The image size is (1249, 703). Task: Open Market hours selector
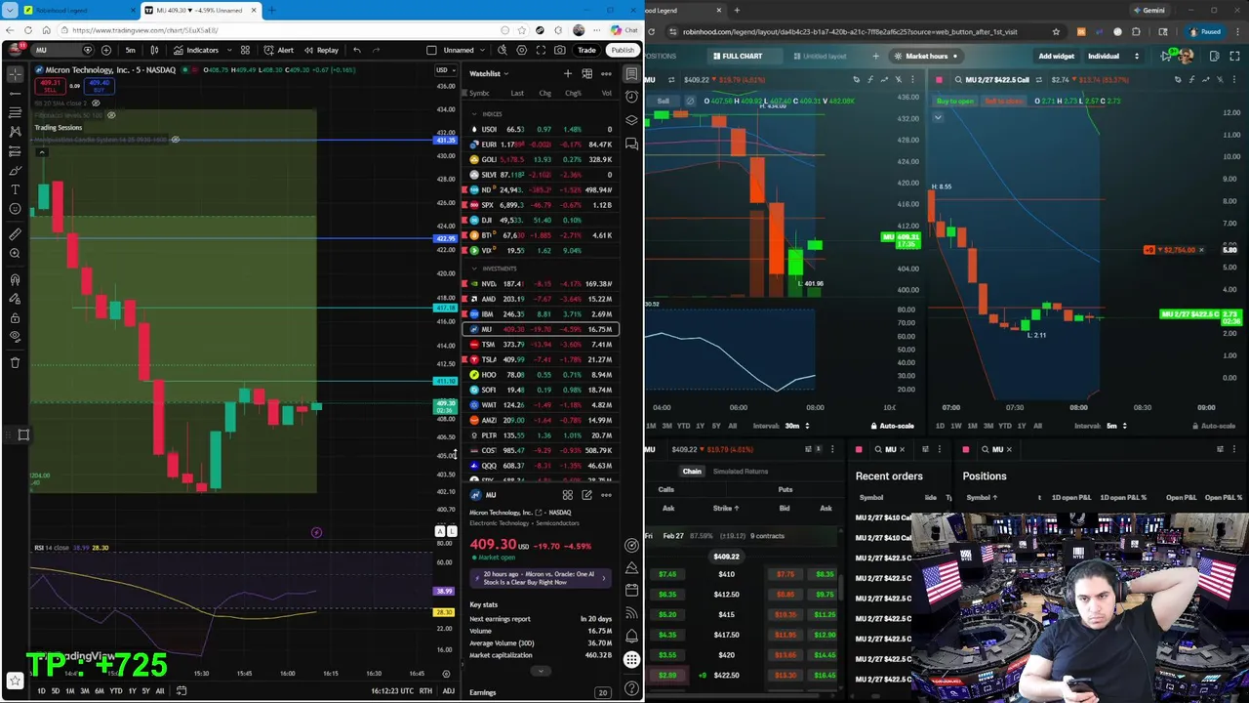pyautogui.click(x=927, y=56)
